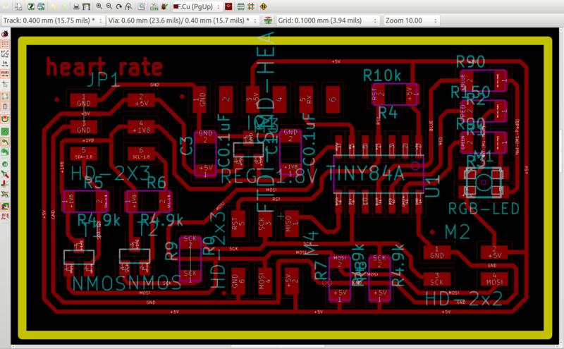Toggle automatic track deletion

[5, 118]
